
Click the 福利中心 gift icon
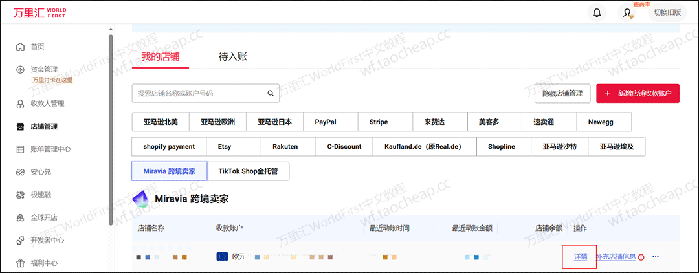[x=20, y=263]
